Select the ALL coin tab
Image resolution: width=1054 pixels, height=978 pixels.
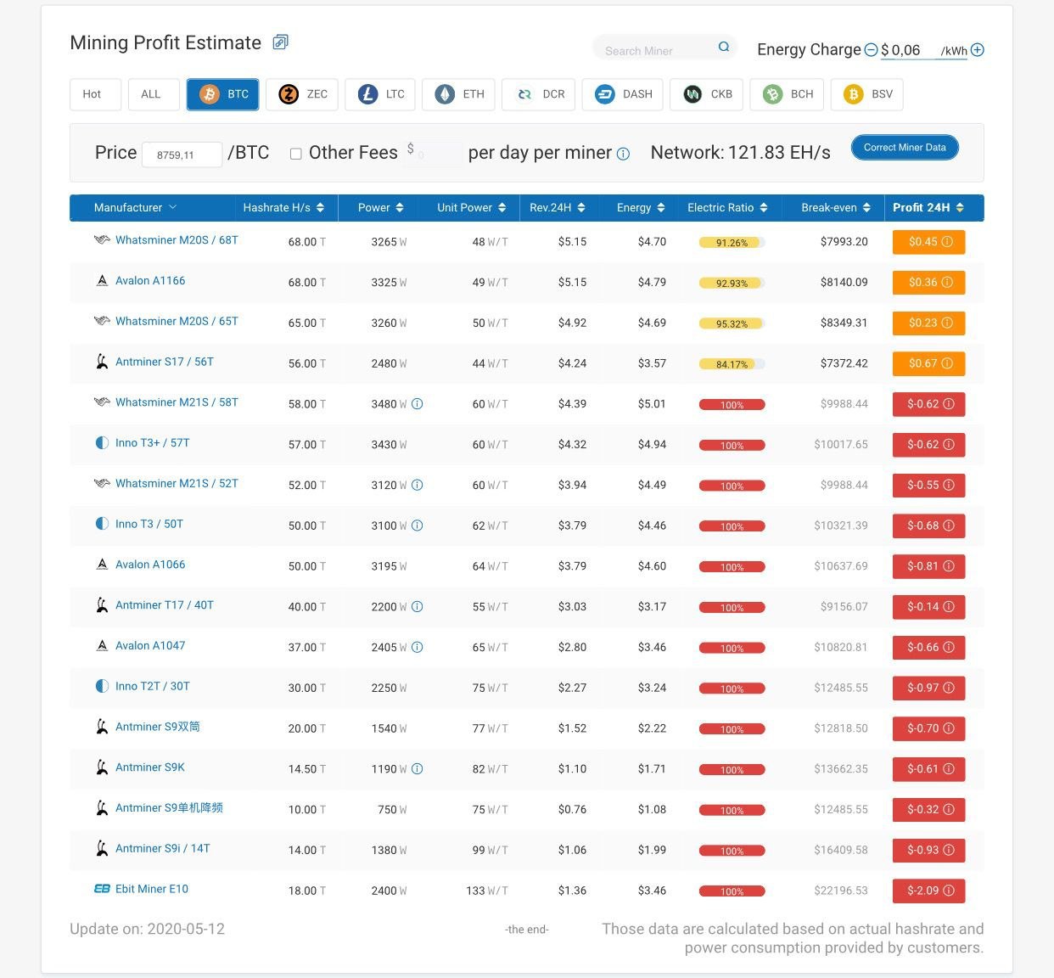click(154, 94)
